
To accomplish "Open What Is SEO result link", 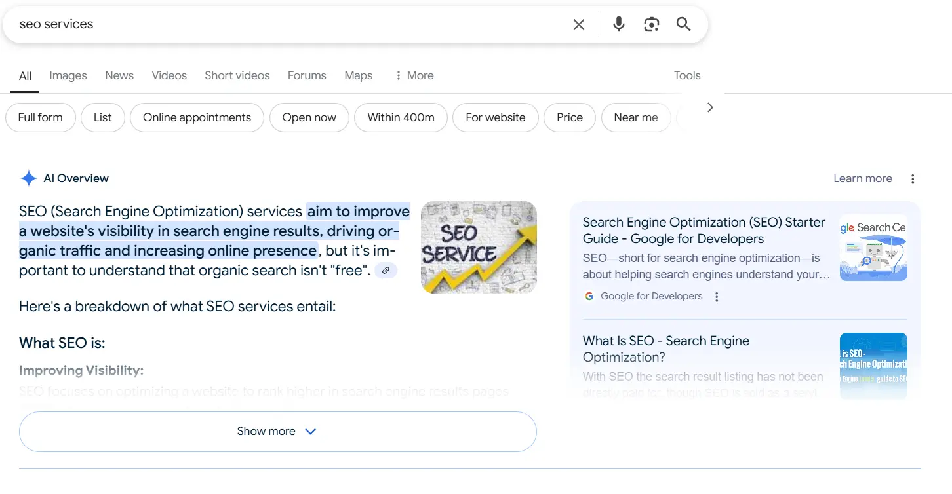I will (666, 349).
